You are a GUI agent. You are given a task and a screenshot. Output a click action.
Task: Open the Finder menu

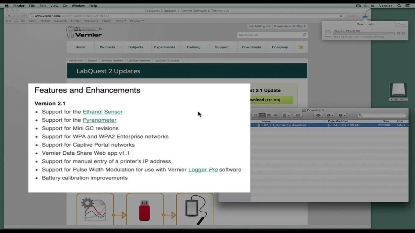pos(19,6)
